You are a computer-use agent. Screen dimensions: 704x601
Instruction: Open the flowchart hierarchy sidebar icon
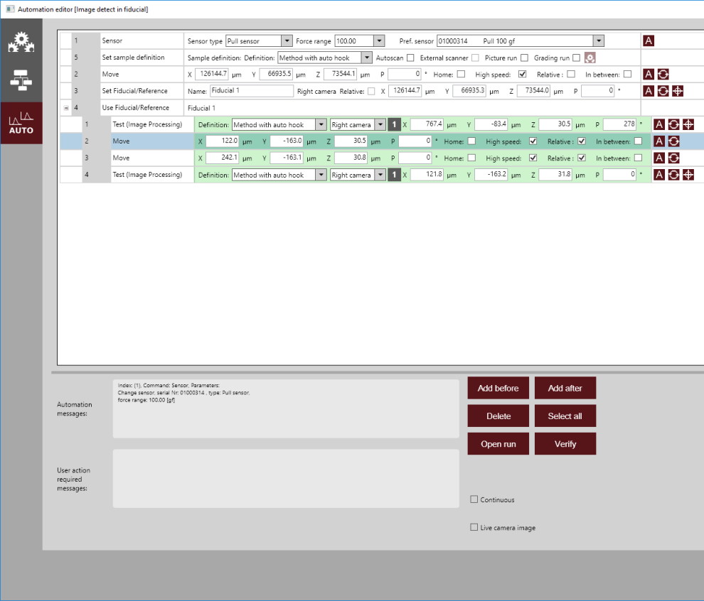[21, 82]
